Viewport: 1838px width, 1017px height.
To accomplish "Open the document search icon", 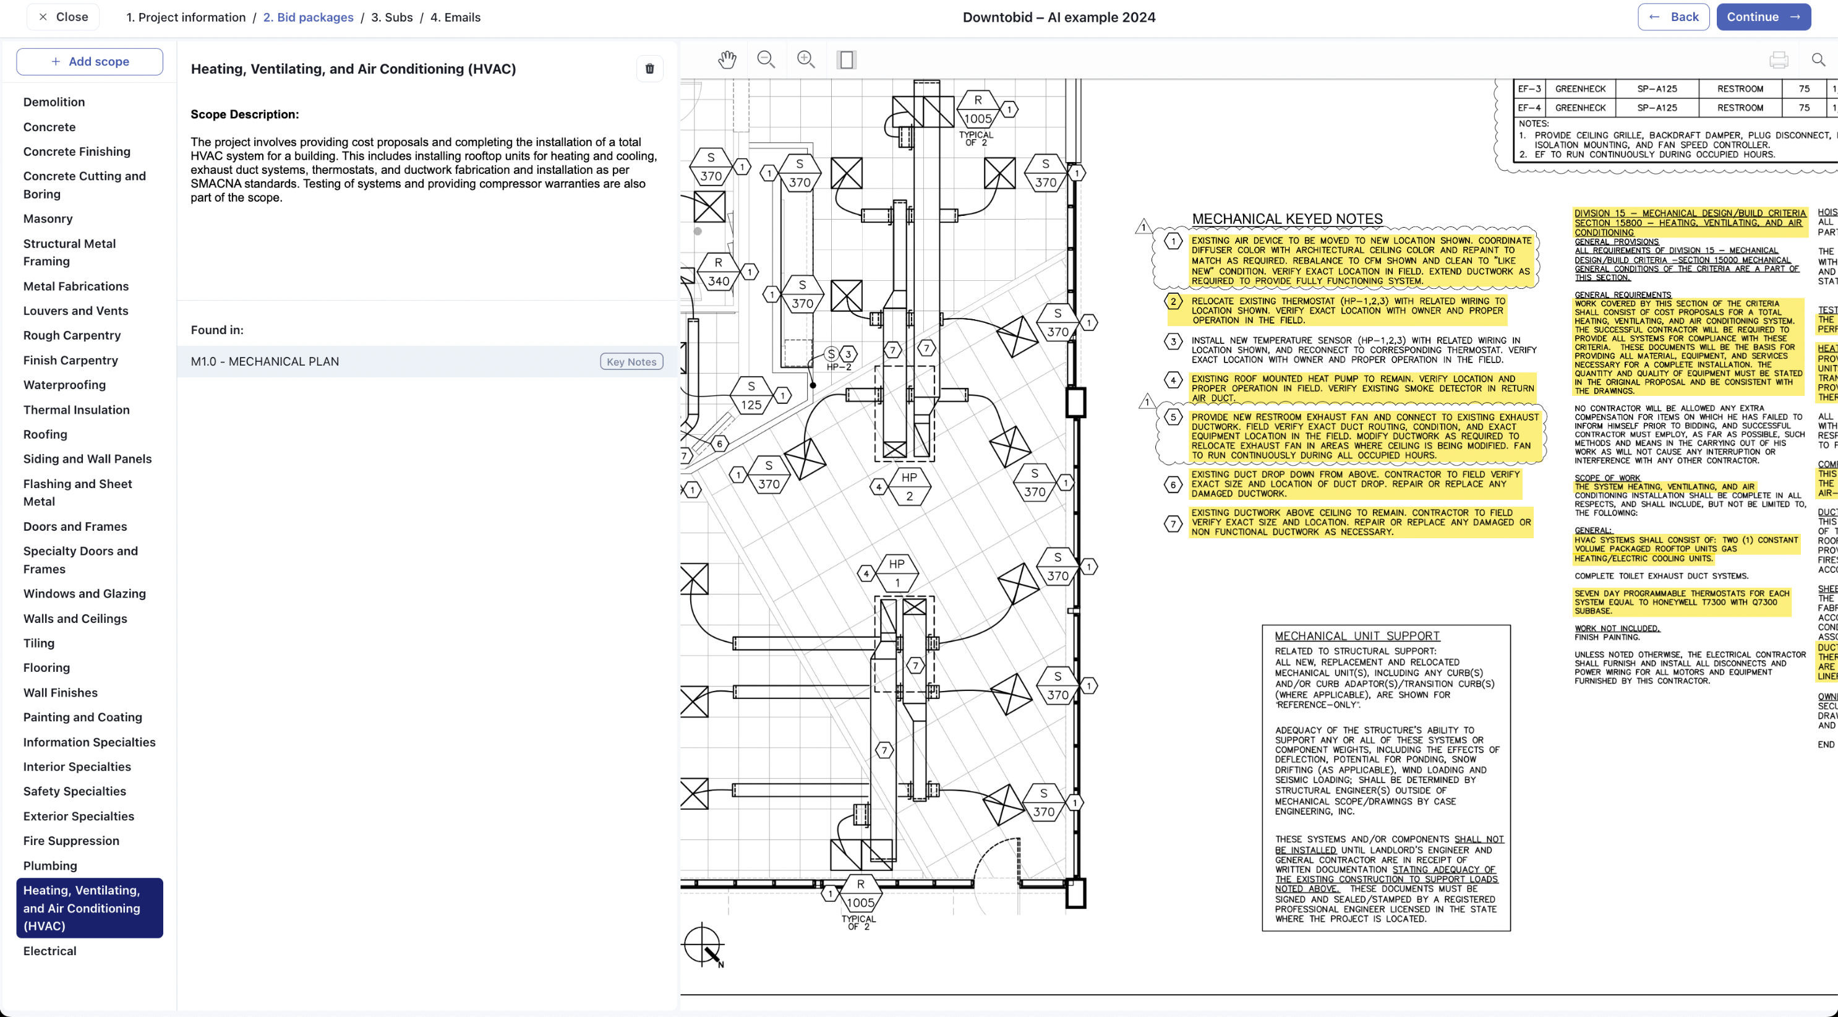I will tap(1819, 60).
